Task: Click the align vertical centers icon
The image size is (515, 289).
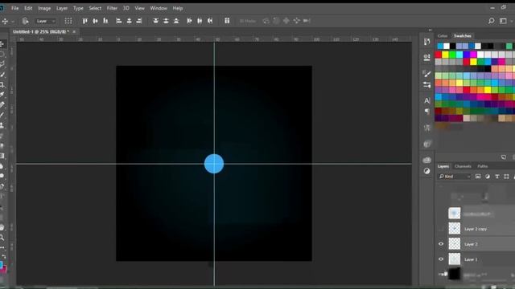Action: click(x=95, y=21)
